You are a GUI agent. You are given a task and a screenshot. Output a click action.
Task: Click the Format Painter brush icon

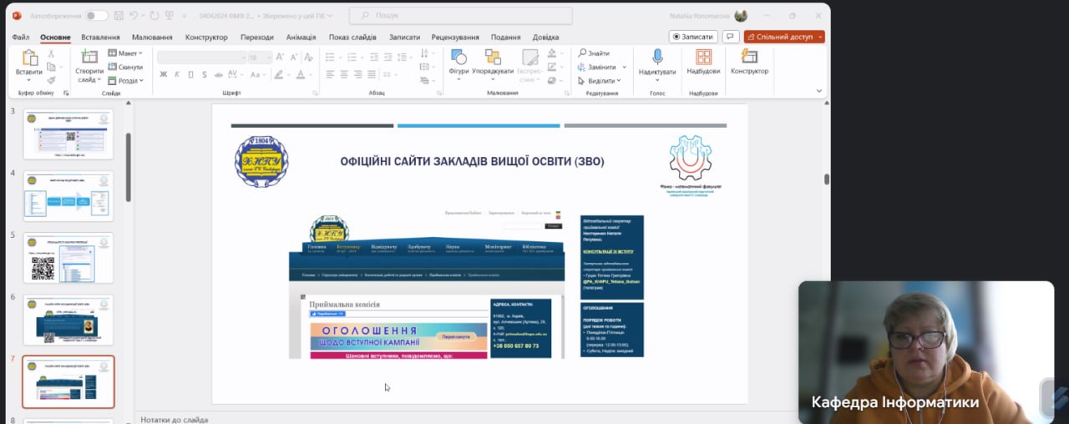click(x=51, y=80)
